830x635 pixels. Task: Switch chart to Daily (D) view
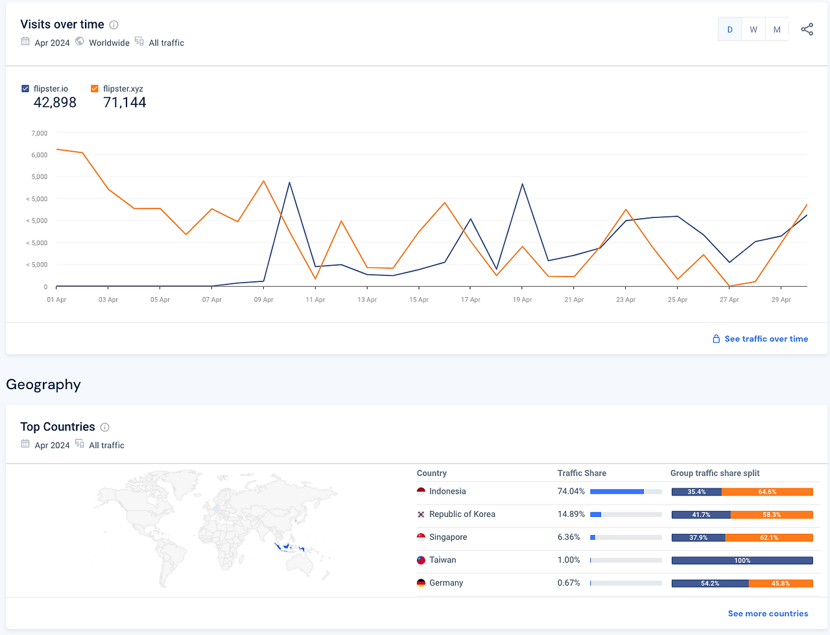click(729, 29)
